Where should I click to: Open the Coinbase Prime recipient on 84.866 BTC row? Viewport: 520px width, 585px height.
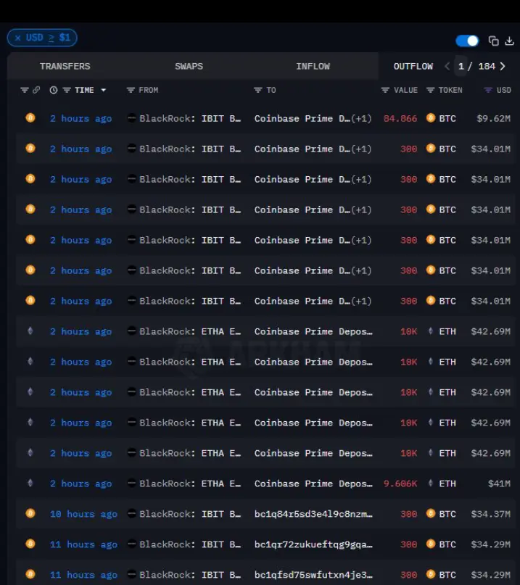click(x=313, y=119)
